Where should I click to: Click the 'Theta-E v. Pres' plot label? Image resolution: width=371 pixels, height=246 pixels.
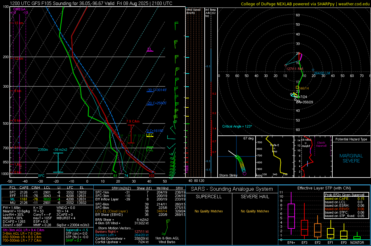(x=274, y=148)
